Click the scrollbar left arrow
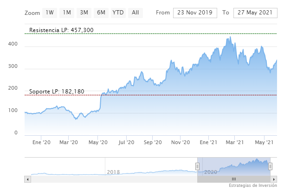284x192 pixels. 27,179
